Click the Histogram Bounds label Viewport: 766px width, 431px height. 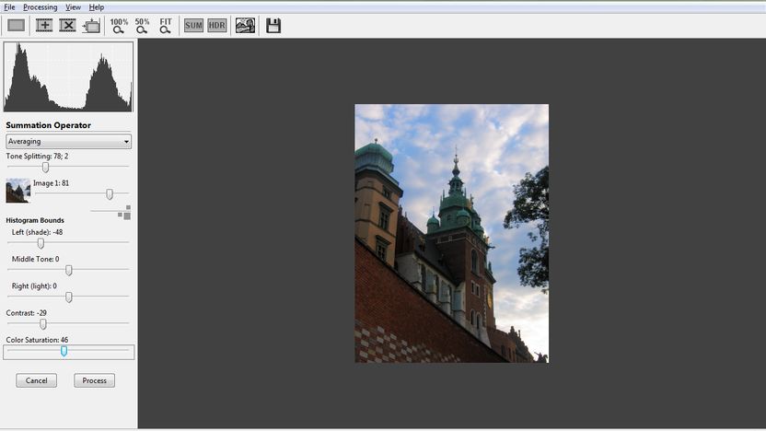click(35, 220)
